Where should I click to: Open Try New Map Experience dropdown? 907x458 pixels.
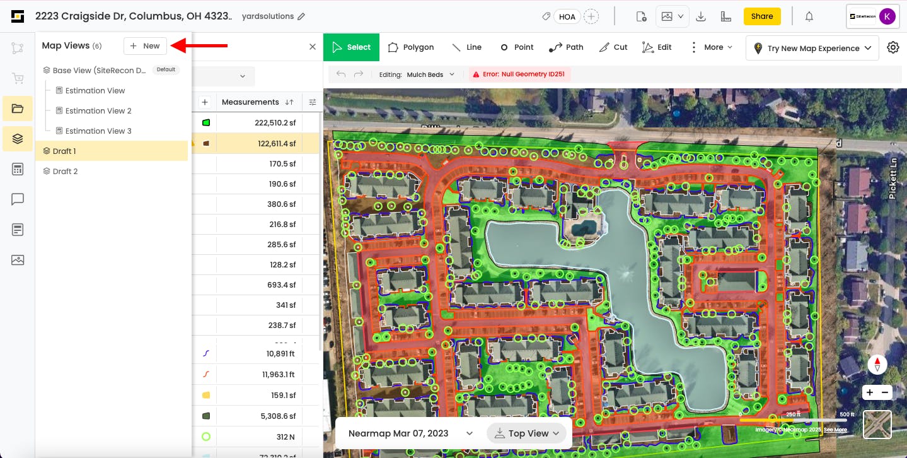(x=812, y=48)
